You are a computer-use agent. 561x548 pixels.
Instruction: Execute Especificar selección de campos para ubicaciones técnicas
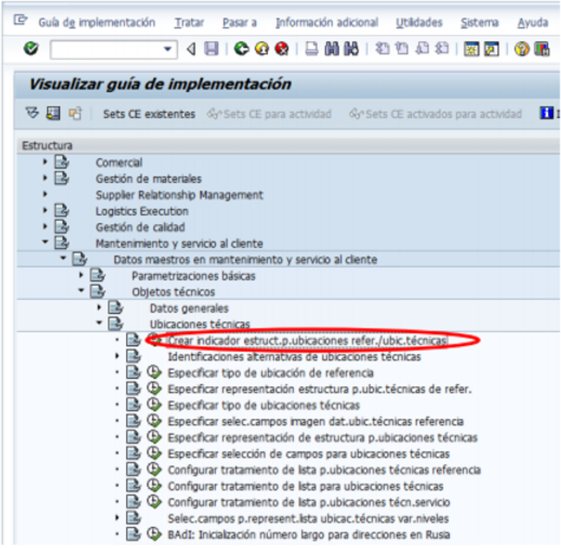click(x=154, y=453)
